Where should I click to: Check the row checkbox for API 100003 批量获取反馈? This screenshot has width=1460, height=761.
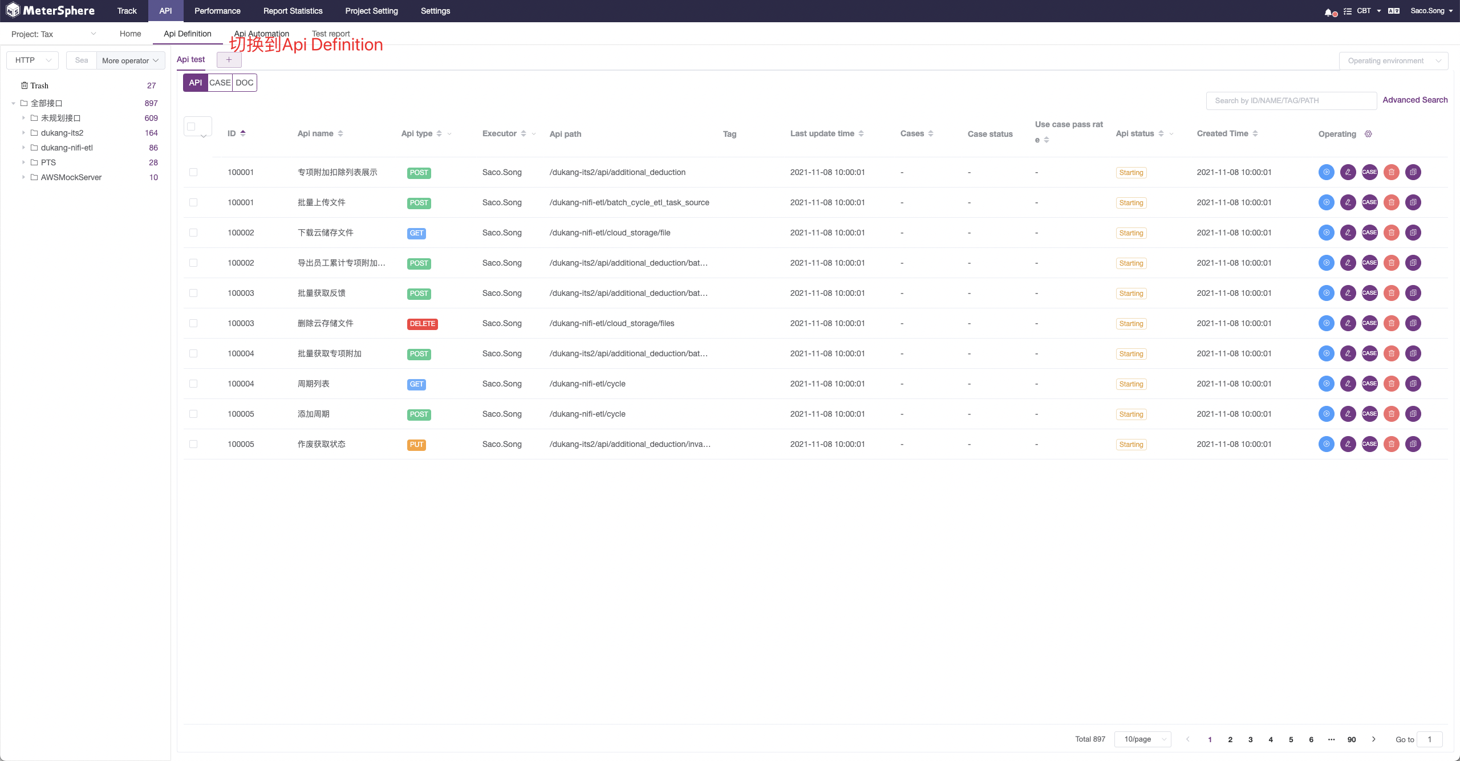pos(193,293)
